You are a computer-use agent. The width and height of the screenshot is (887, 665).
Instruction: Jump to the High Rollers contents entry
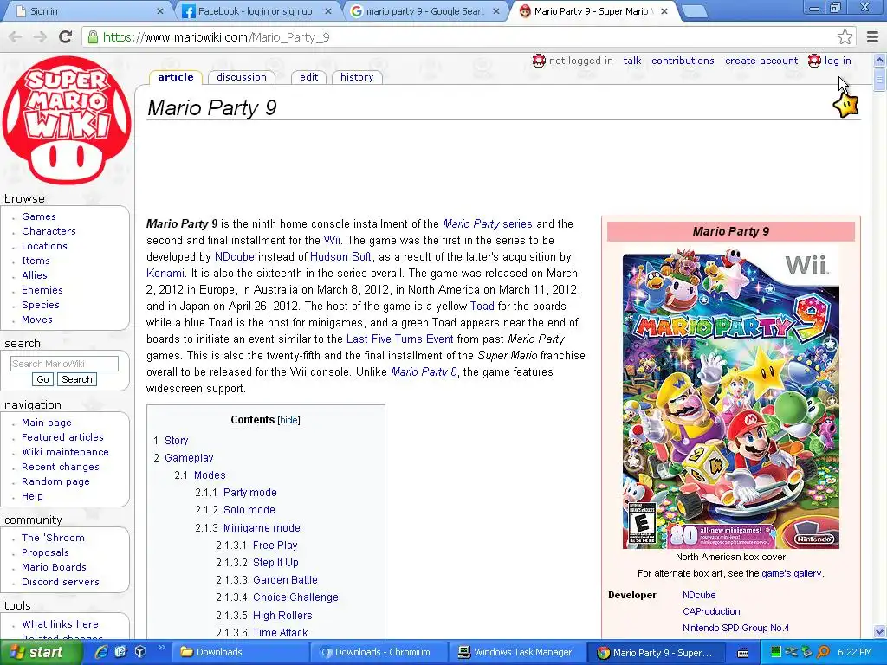(282, 616)
